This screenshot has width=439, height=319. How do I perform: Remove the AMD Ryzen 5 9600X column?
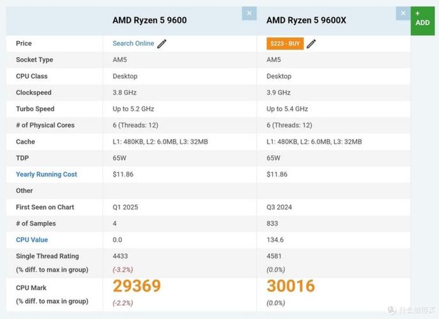403,13
